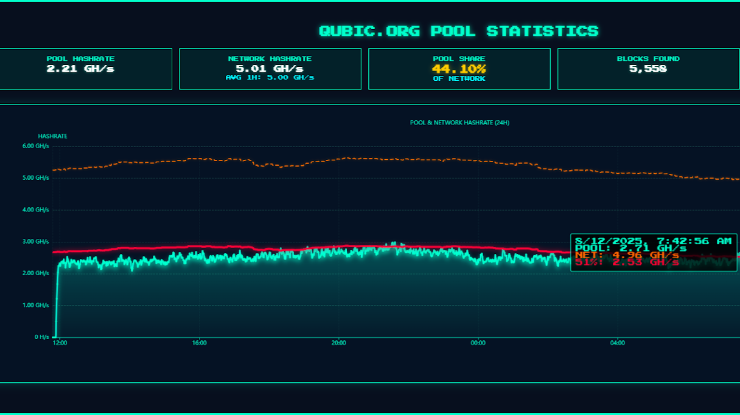
Task: Click the 20:00 time axis label
Action: coord(338,343)
